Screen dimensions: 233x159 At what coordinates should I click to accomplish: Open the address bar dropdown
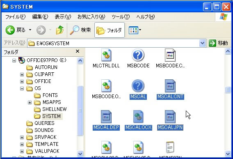pos(202,43)
